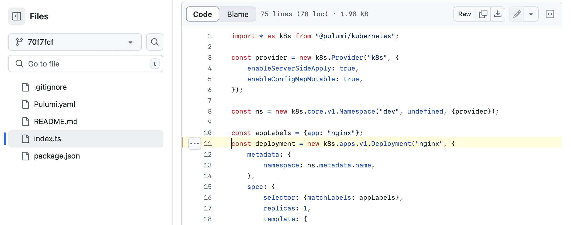Viewport: 571px width, 225px height.
Task: Open more edit options dropdown
Action: coord(531,14)
